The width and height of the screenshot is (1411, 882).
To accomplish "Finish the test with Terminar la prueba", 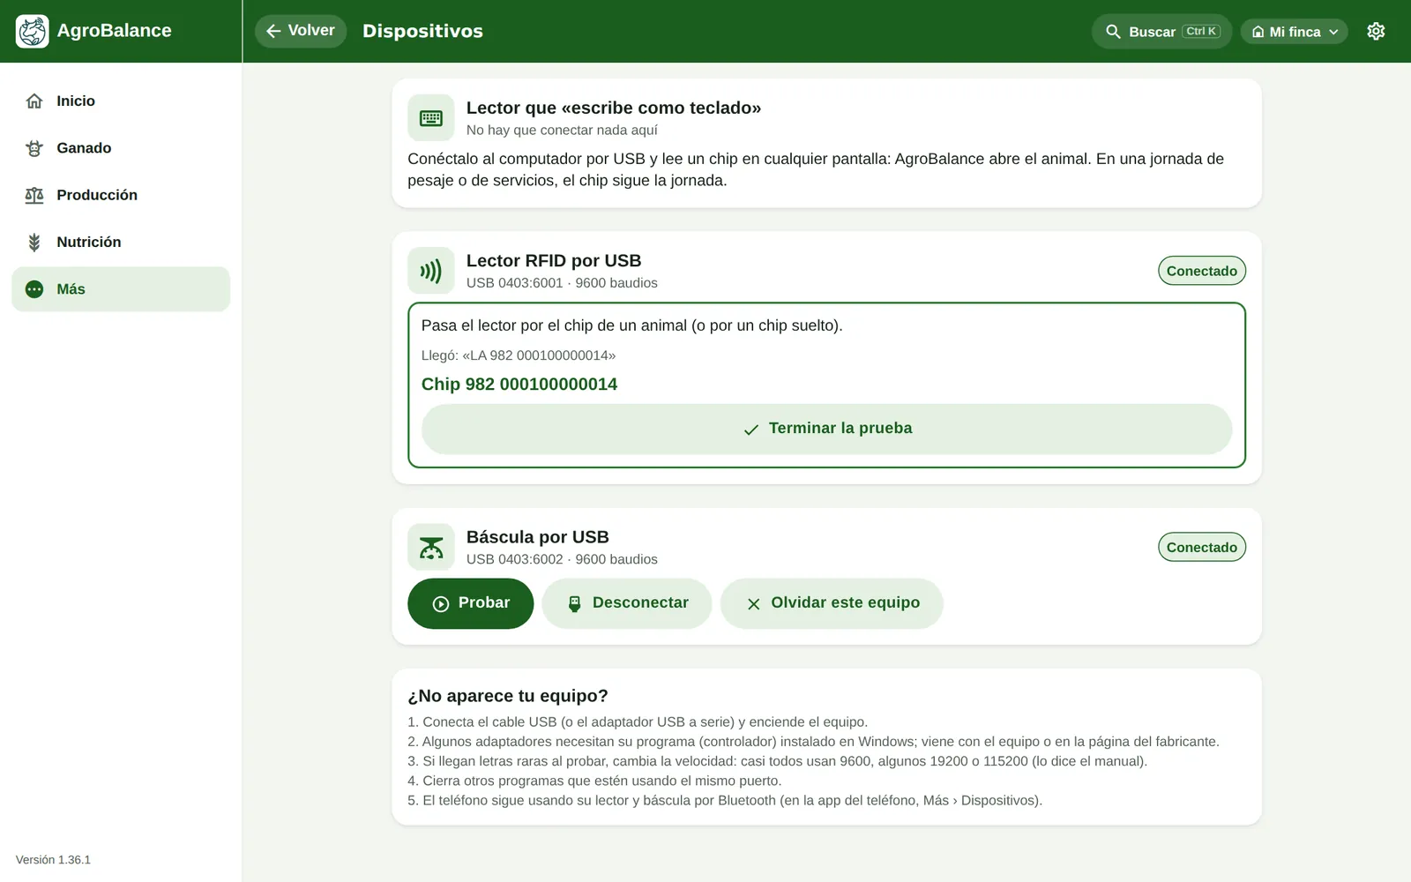I will pyautogui.click(x=826, y=429).
